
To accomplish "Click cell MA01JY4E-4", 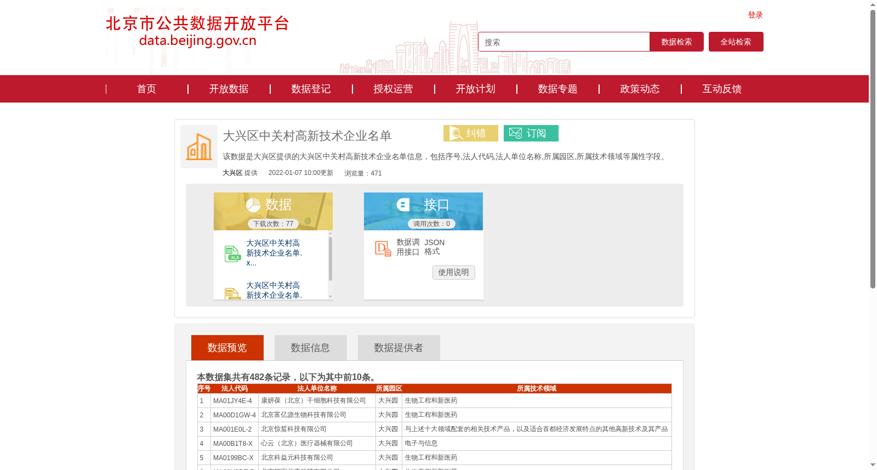I will pos(234,401).
